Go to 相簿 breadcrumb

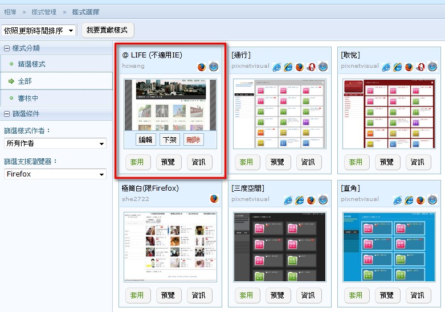tap(10, 12)
